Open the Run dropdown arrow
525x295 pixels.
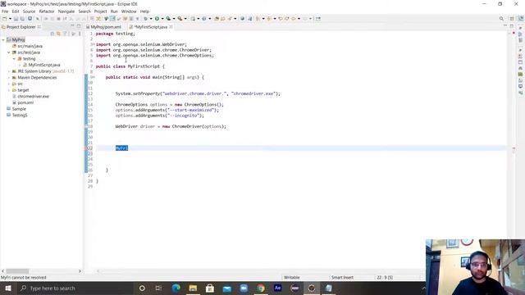[162, 19]
